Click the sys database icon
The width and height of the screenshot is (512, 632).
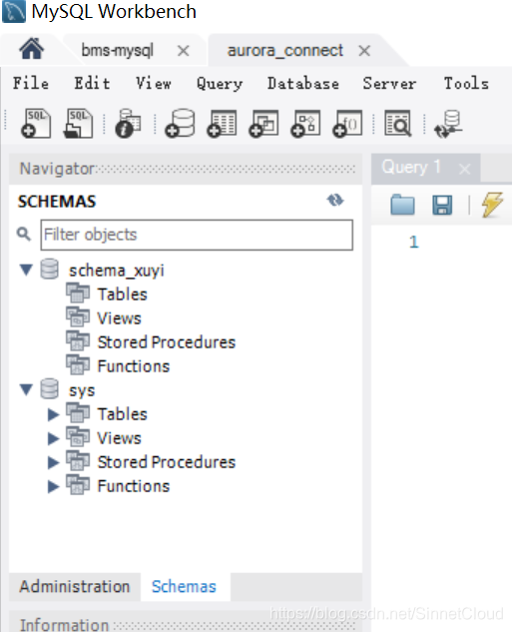[50, 389]
